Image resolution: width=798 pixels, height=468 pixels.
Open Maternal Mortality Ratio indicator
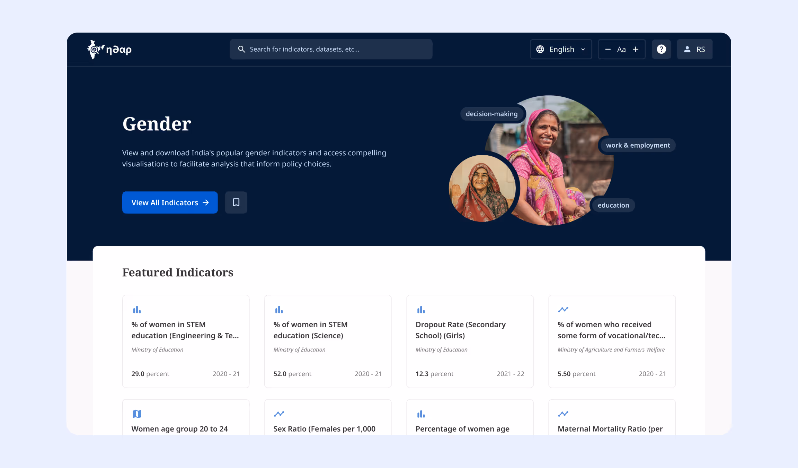tap(612, 417)
